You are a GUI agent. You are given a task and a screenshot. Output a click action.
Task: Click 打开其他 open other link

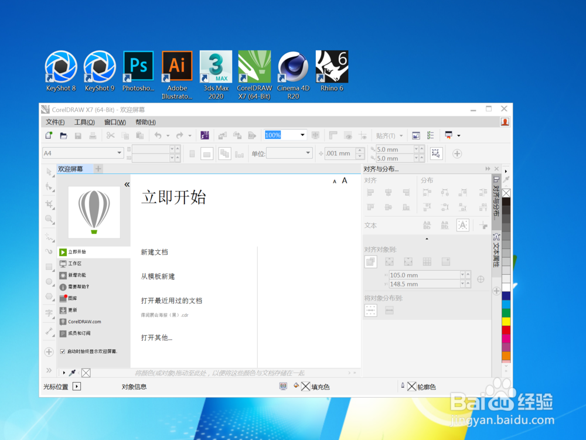coord(156,337)
